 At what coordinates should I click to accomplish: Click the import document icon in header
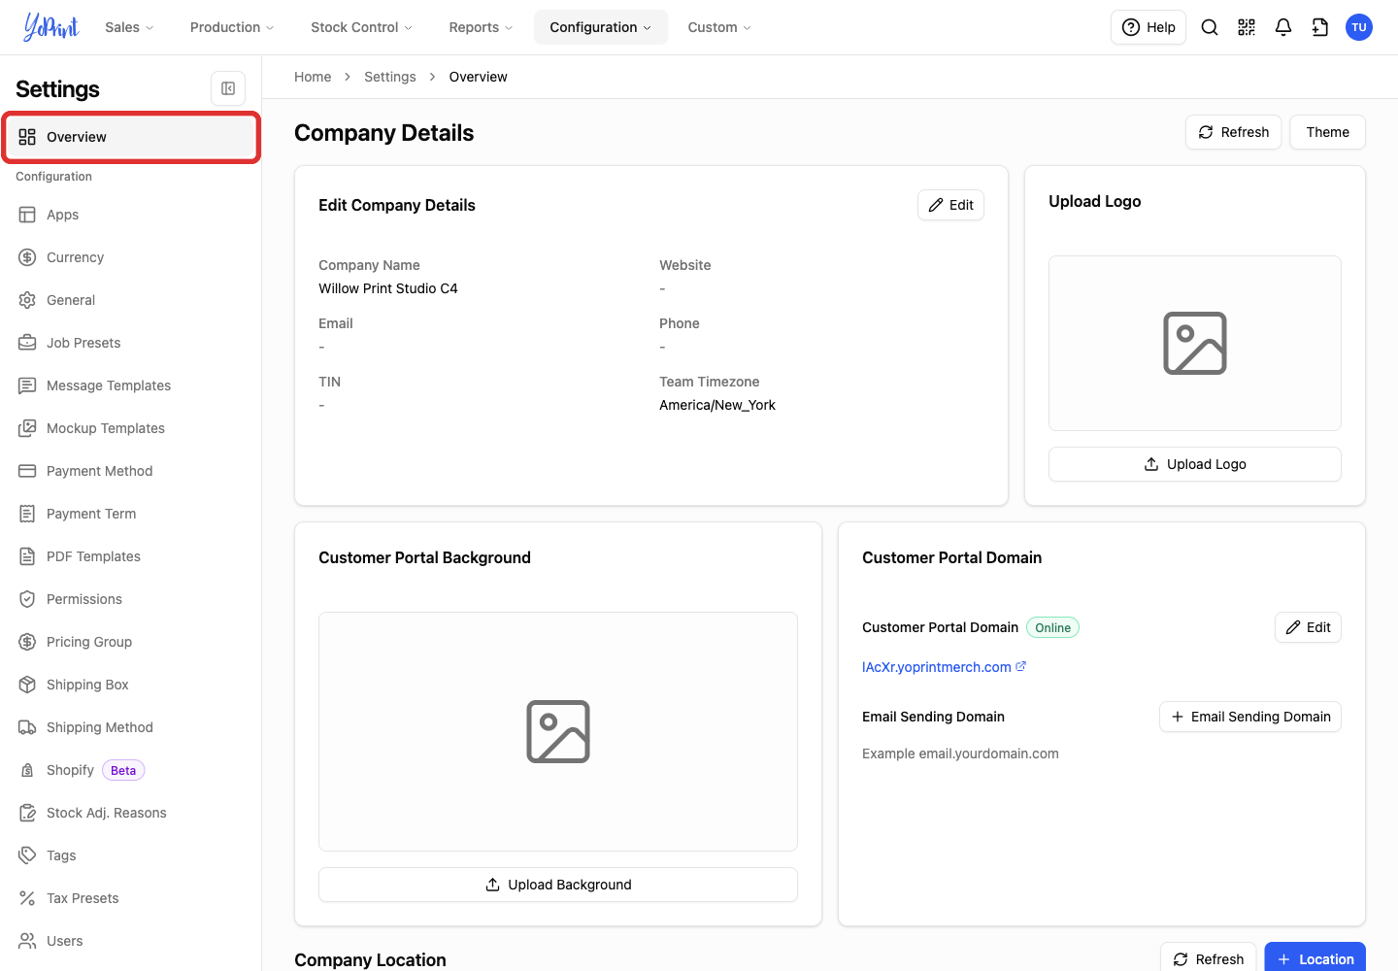coord(1320,27)
